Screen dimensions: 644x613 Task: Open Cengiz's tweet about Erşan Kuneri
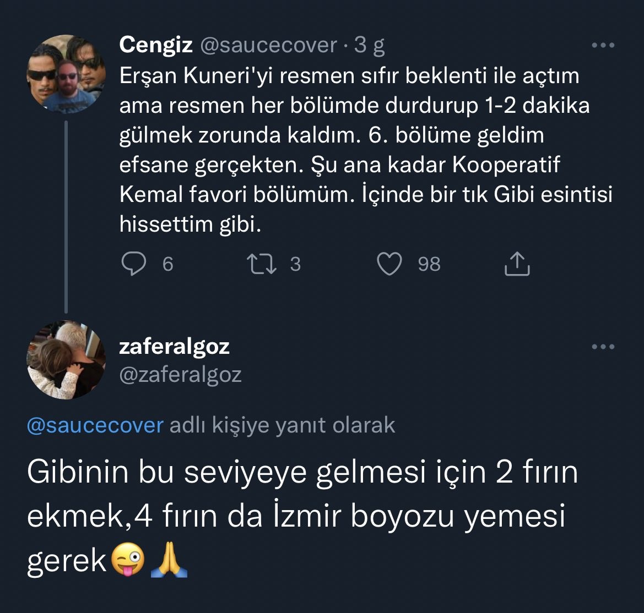tap(353, 150)
